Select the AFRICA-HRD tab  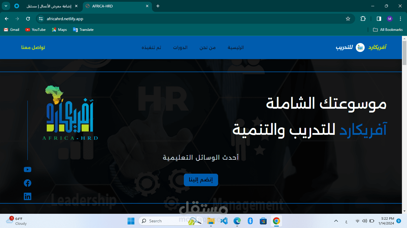click(x=117, y=6)
